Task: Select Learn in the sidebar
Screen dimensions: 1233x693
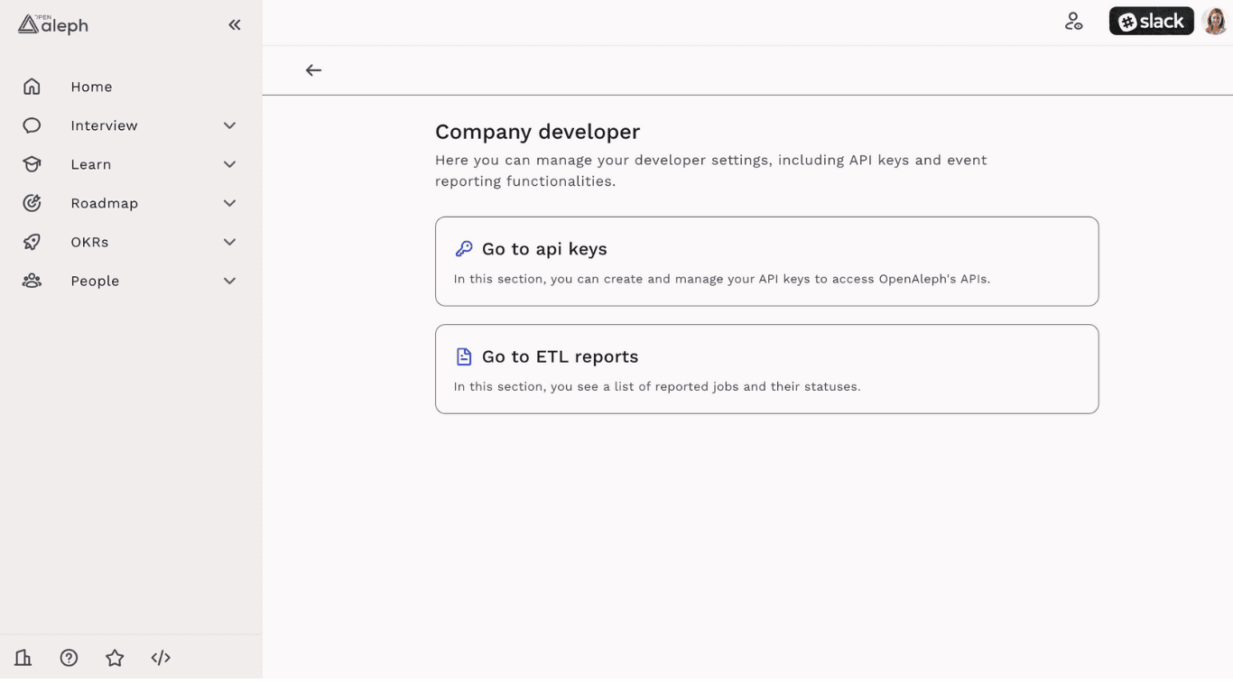Action: pos(91,164)
